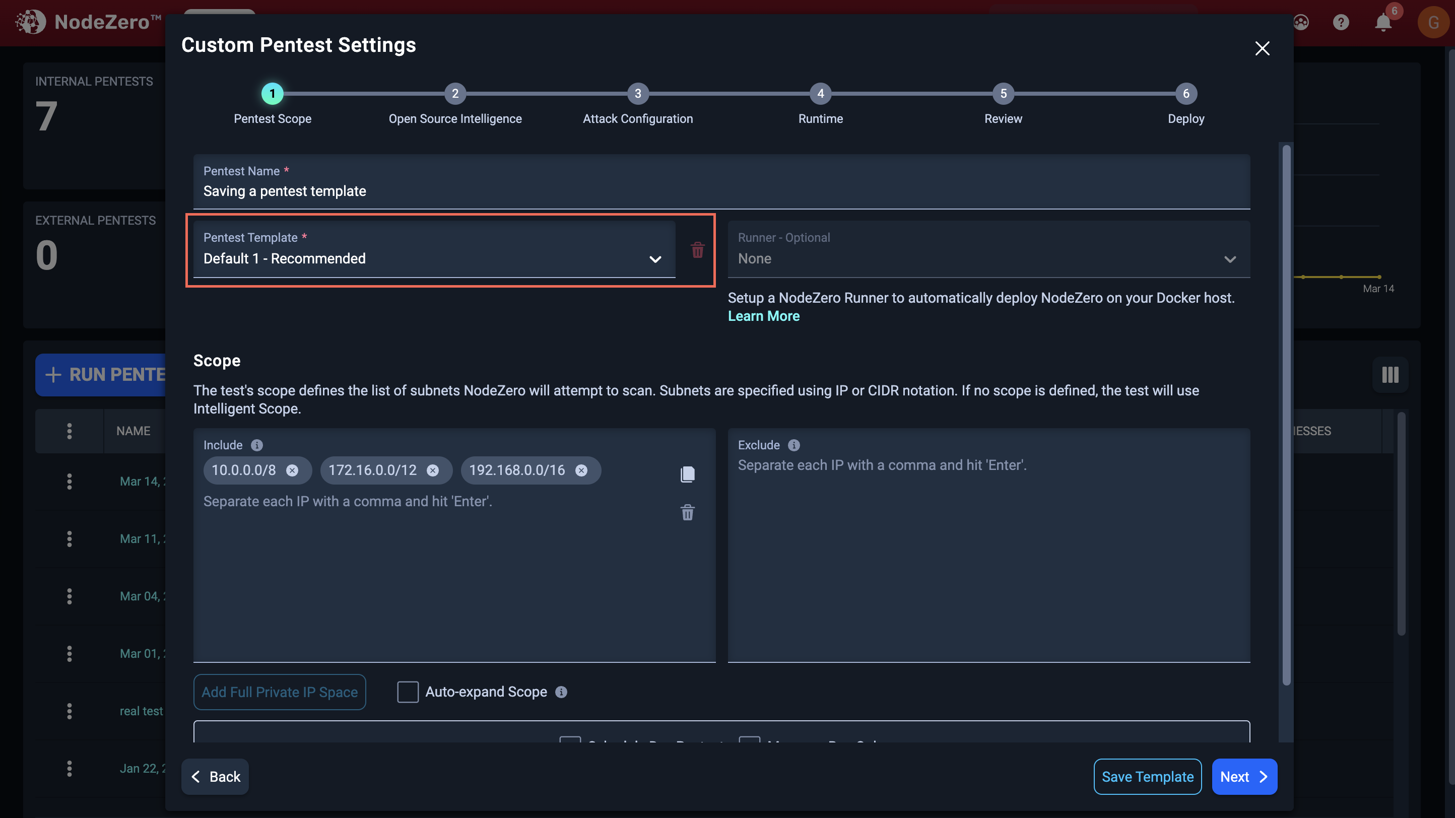Show info about Auto-expand Scope

pyautogui.click(x=561, y=692)
